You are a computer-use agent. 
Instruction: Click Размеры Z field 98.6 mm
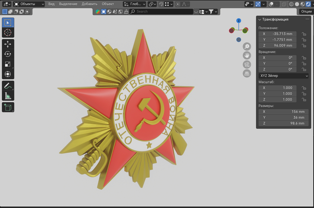point(283,124)
